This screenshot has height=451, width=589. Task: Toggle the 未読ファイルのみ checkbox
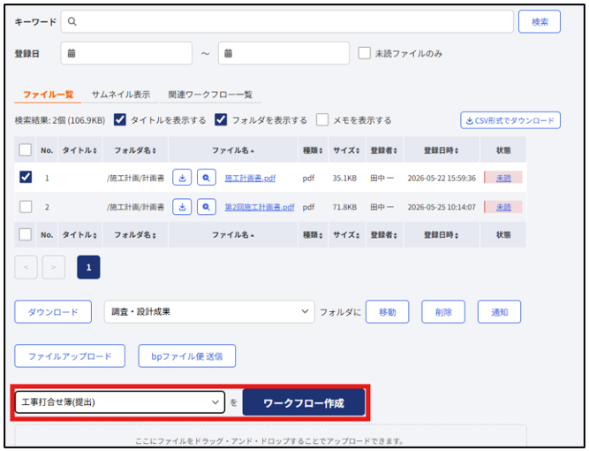tap(365, 53)
